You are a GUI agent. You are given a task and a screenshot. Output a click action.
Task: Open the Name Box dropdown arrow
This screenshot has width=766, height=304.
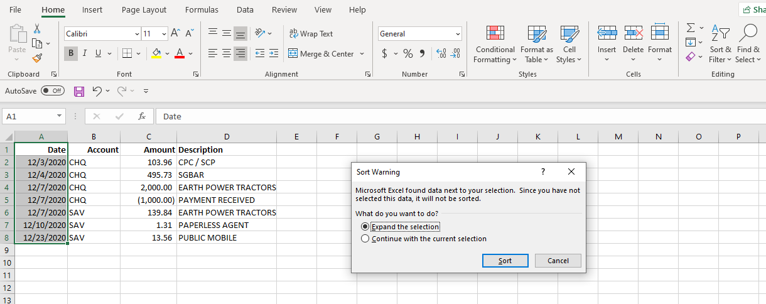pos(60,116)
